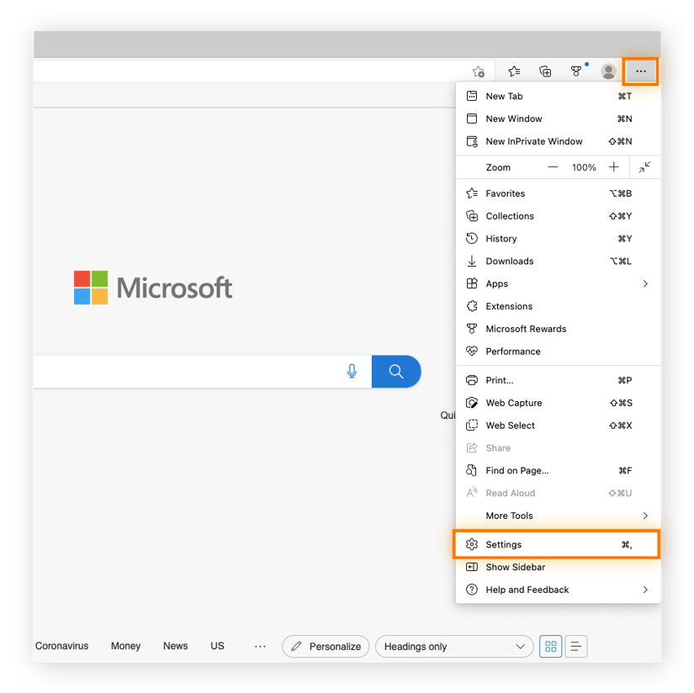Enter full screen via the zoom row icon
Viewport: 694px width, 693px height.
point(644,167)
